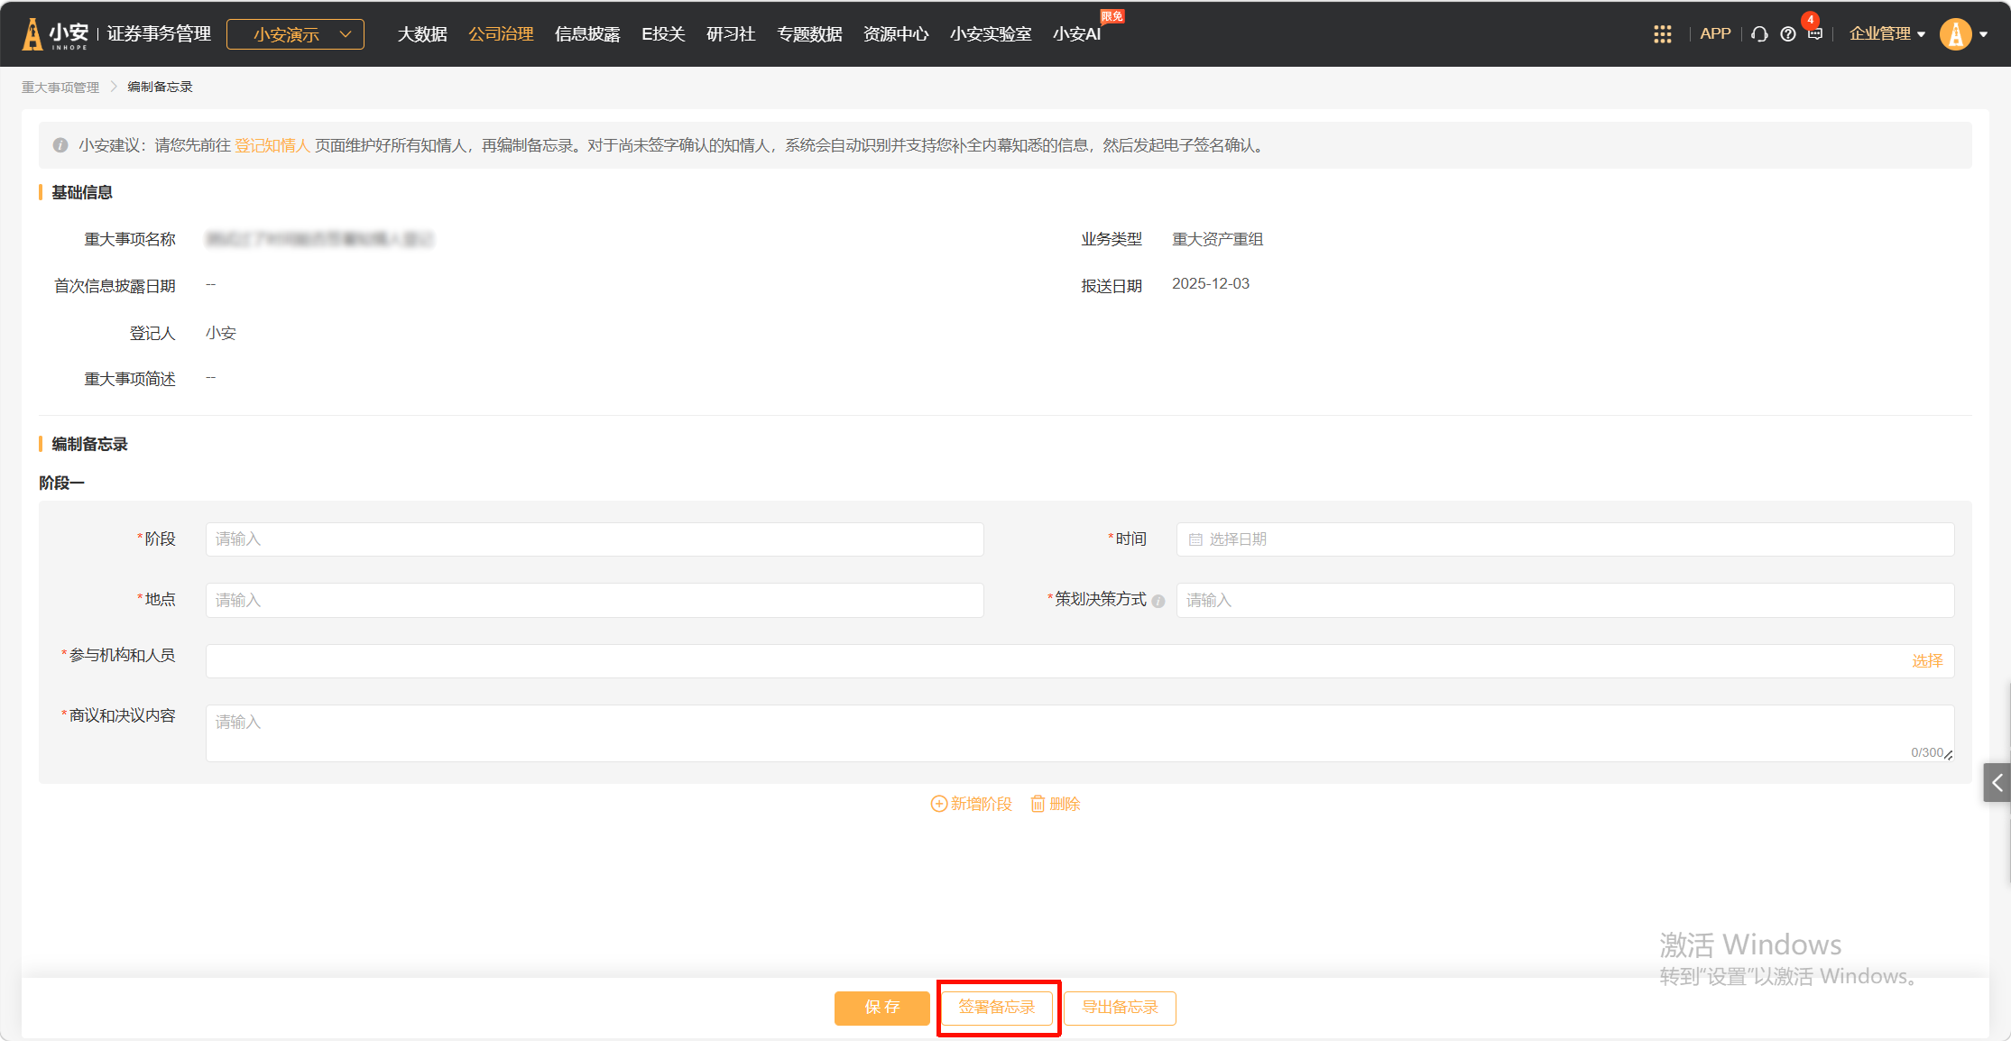Expand the right-side collapsed panel arrow
The image size is (2011, 1041).
(x=1997, y=783)
